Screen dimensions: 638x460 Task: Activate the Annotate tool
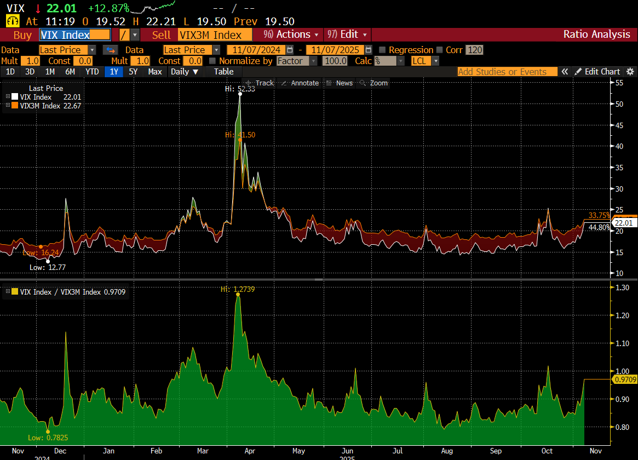coord(300,83)
